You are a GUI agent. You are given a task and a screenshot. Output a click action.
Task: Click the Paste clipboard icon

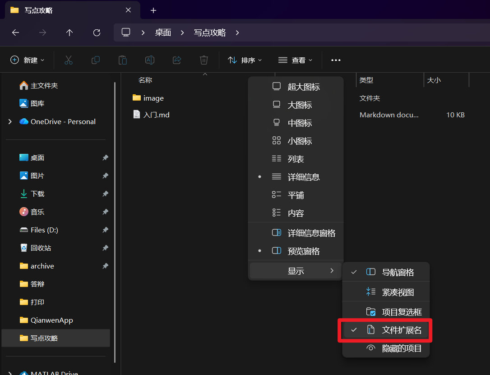coord(123,60)
